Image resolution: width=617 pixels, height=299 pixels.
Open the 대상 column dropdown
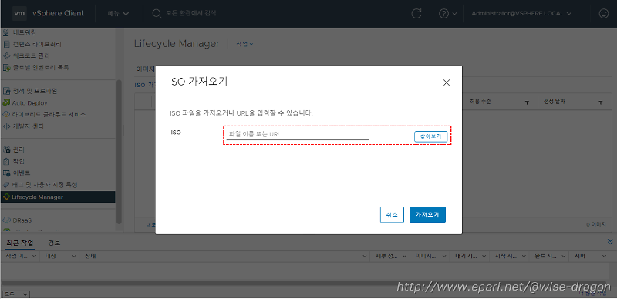(x=73, y=256)
